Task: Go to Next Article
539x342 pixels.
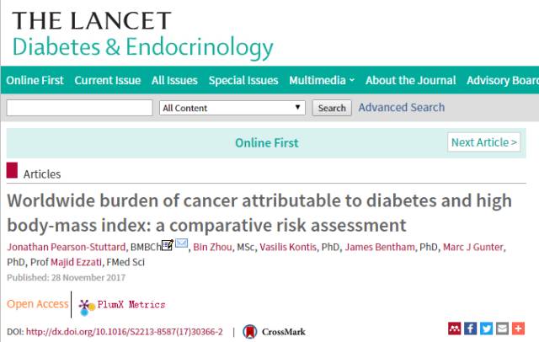Action: pyautogui.click(x=484, y=142)
